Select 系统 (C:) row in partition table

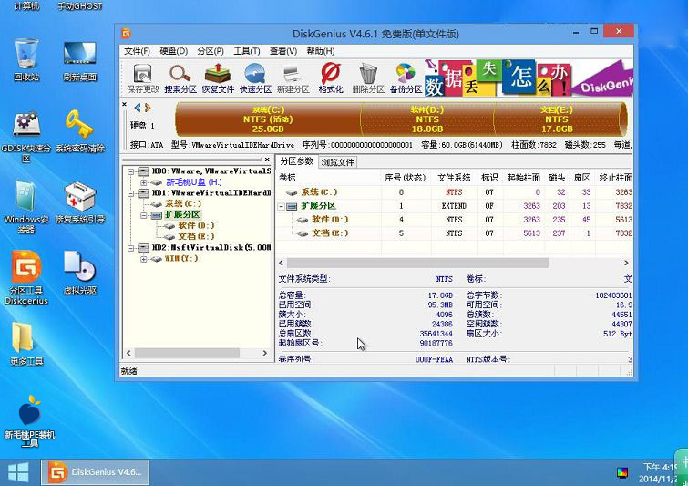click(x=455, y=191)
